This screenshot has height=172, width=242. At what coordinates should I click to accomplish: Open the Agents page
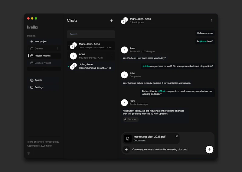point(44,80)
